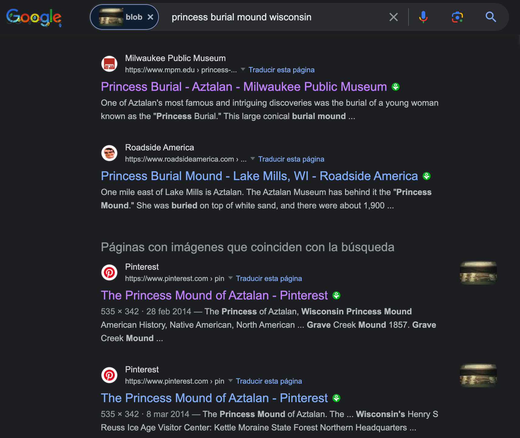Click the Google logo
The height and width of the screenshot is (438, 520).
(x=34, y=17)
